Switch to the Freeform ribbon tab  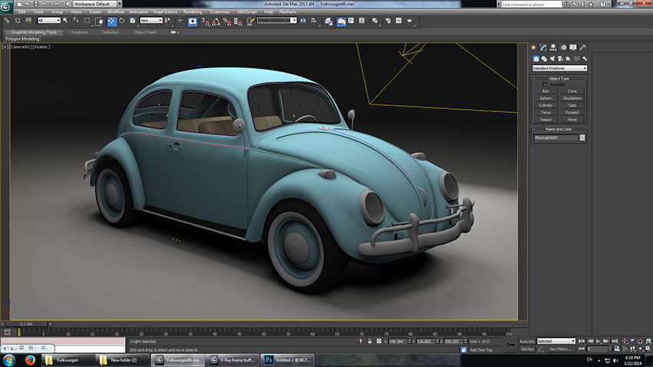pos(80,32)
